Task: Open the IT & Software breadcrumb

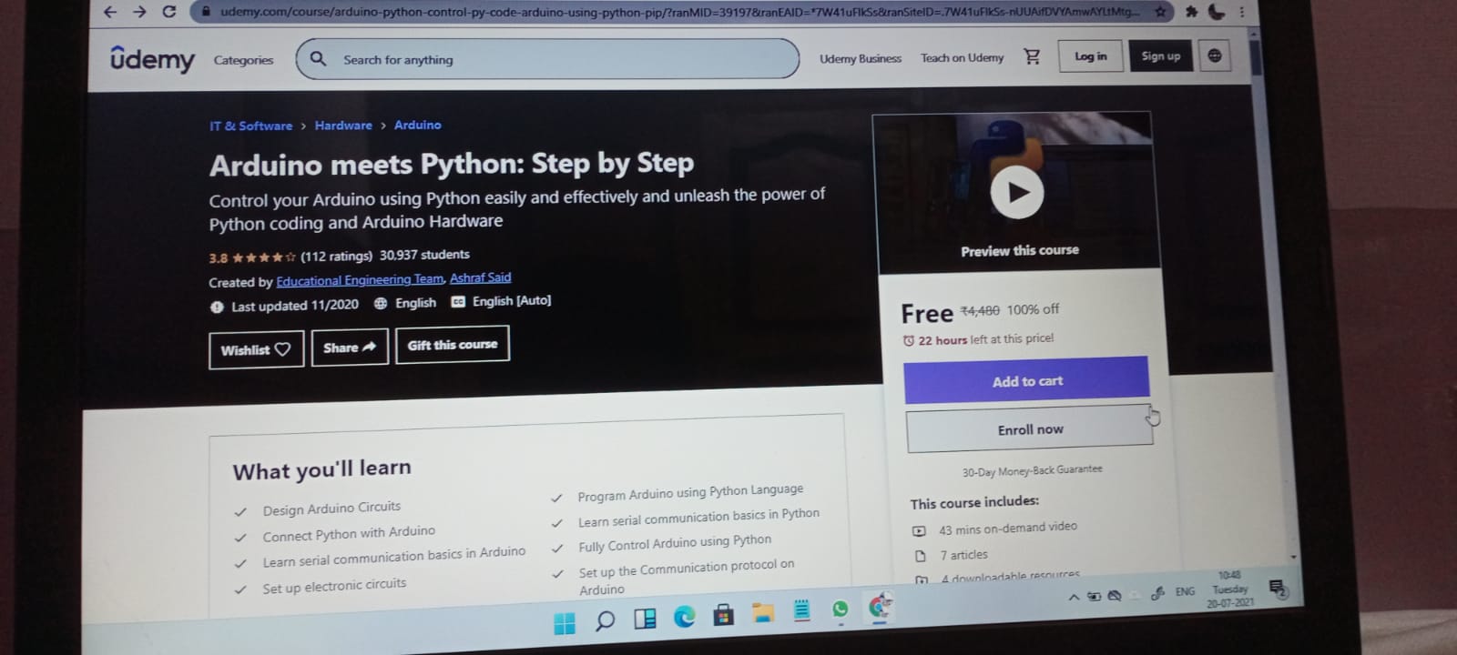Action: 251,126
